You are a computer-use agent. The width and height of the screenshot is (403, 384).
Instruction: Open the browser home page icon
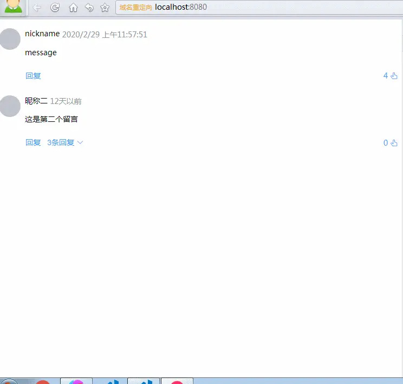coord(73,8)
